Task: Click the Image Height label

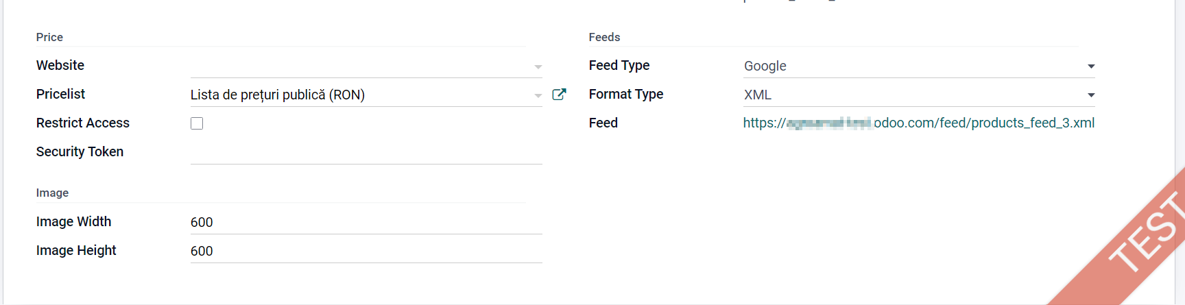Action: (x=76, y=250)
